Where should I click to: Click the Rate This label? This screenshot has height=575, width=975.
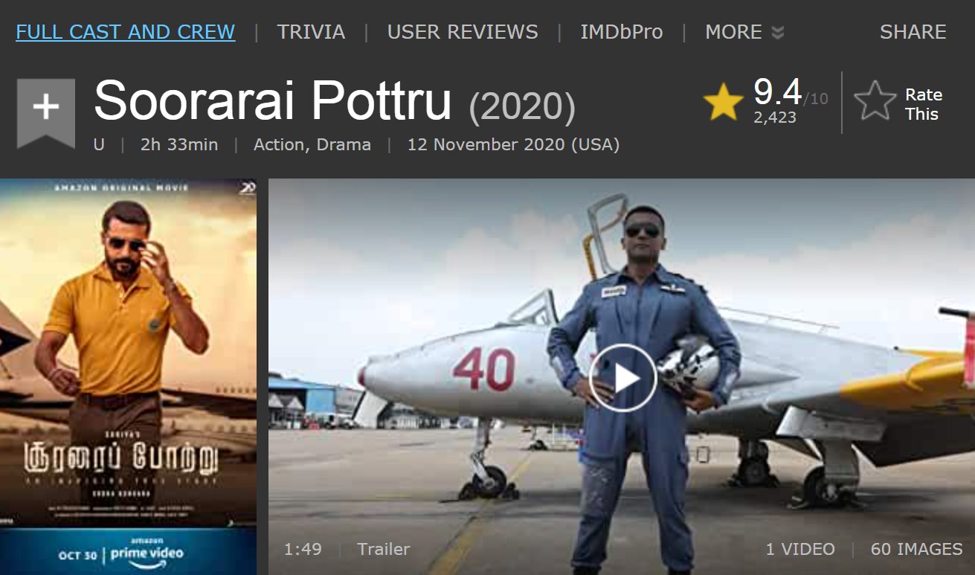click(x=923, y=104)
